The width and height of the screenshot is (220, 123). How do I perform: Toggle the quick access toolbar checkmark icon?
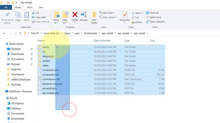(x=8, y=2)
